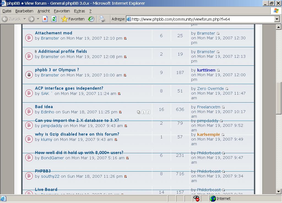
Task: Open karlsemple's user profile link
Action: pos(208,135)
